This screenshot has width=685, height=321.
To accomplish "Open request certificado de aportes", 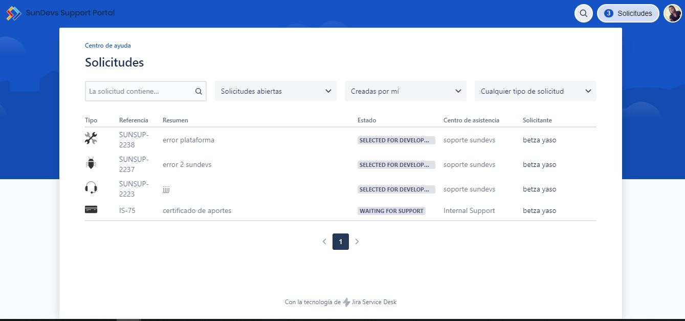I will (x=197, y=210).
